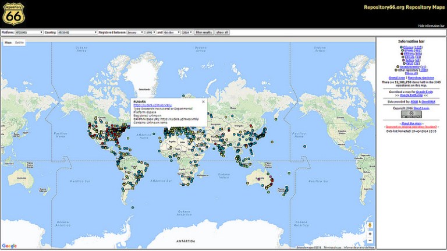The height and width of the screenshot is (251, 447).
Task: Click the Google logo on map
Action: tap(9, 246)
